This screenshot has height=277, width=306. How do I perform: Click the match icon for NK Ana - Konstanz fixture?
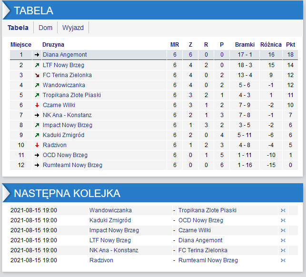pyautogui.click(x=283, y=250)
